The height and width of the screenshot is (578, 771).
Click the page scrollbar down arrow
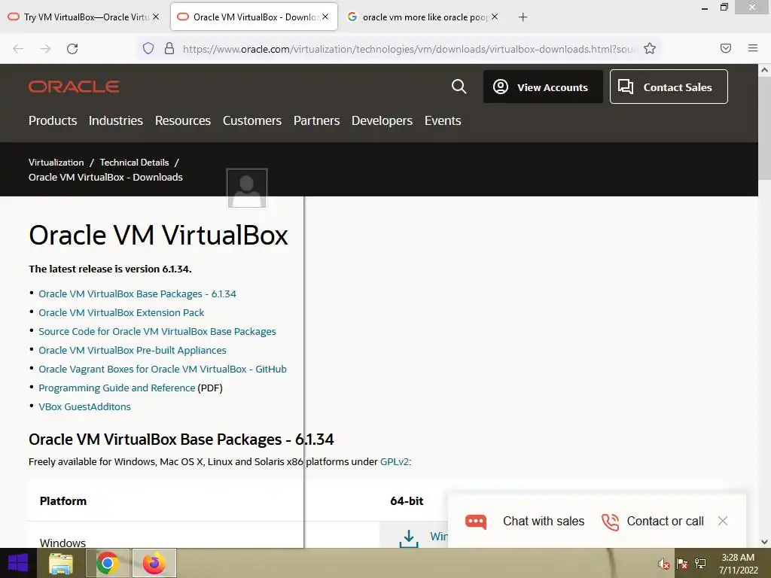765,542
